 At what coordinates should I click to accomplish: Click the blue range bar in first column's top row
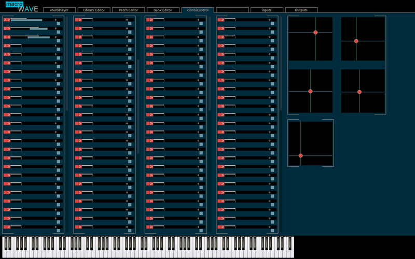tap(26, 20)
